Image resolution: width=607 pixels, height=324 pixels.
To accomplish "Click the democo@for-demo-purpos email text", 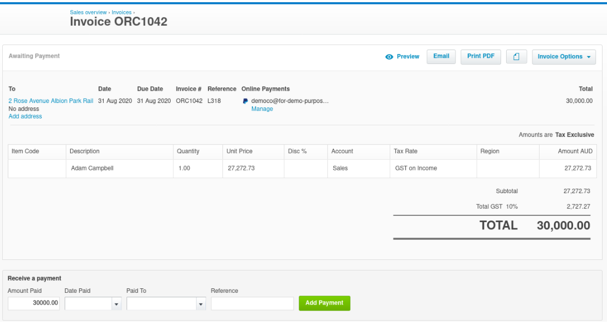I will click(290, 101).
